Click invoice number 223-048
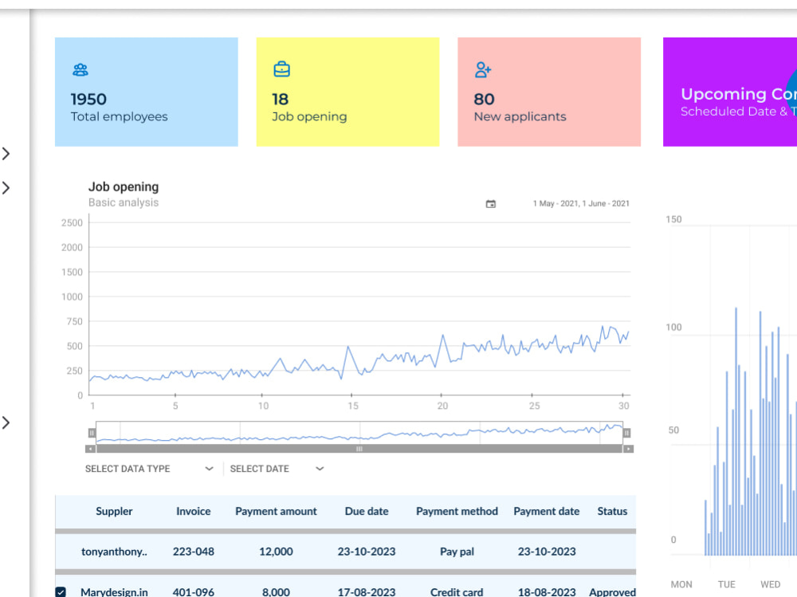Screen dimensions: 797x597 [x=193, y=552]
